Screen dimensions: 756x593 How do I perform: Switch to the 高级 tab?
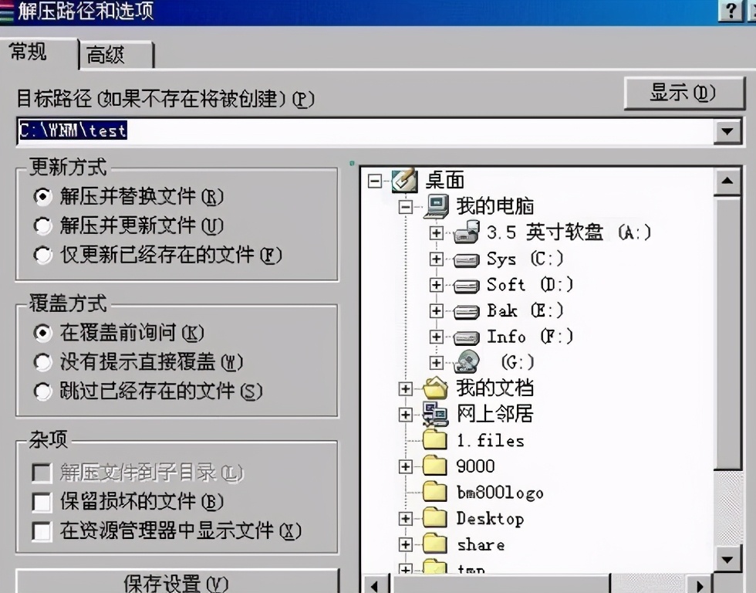[x=116, y=55]
